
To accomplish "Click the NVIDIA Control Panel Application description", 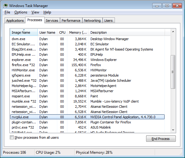I will [123, 117].
